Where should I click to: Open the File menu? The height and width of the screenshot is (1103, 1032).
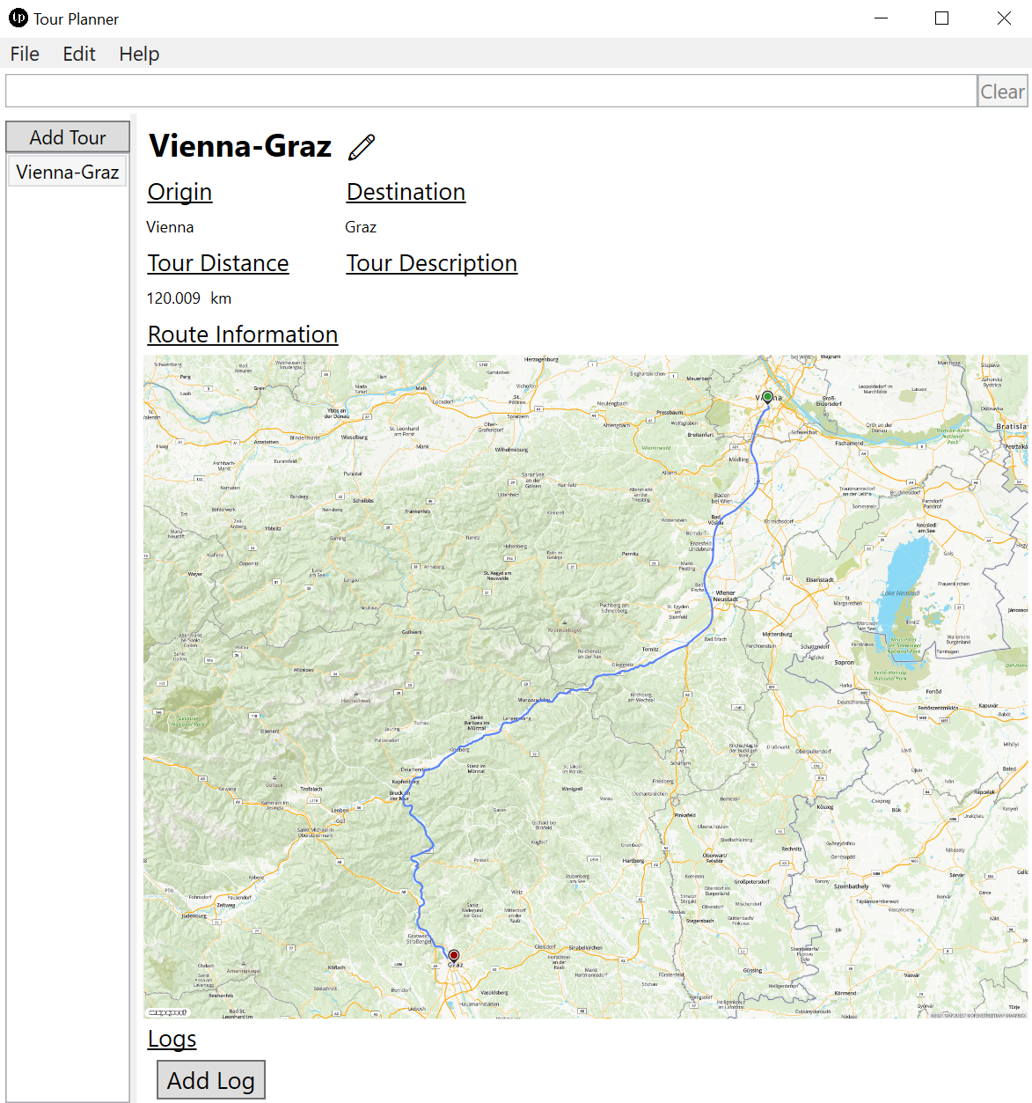click(25, 54)
